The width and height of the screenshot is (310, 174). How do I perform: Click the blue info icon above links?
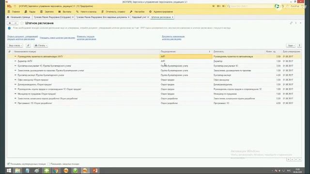9,28
